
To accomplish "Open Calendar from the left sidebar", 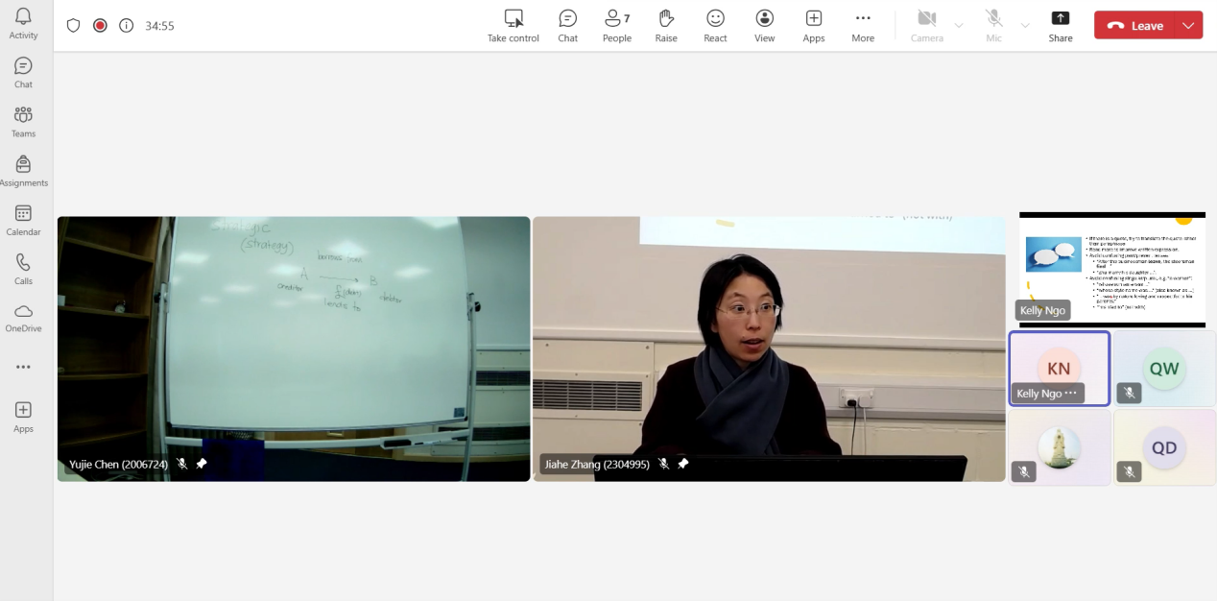I will (x=23, y=220).
